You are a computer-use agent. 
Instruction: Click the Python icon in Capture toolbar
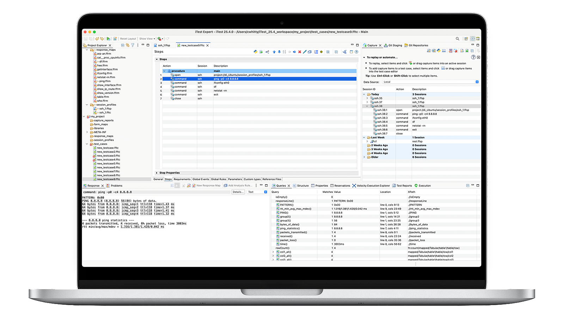[x=439, y=51]
